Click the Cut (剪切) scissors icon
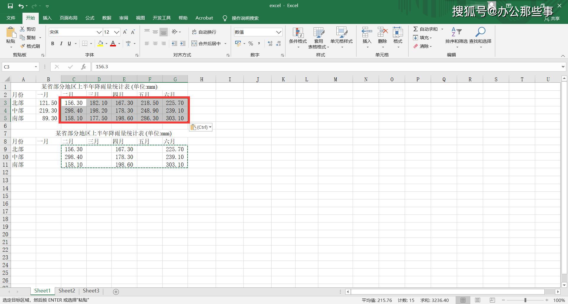 [x=22, y=29]
